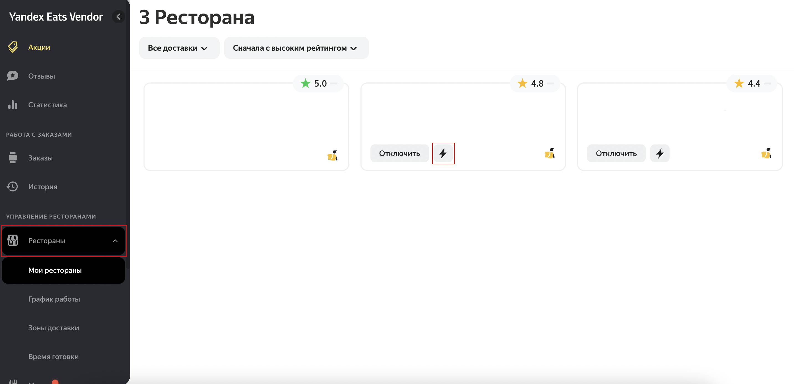Click lightning icon on 4.4 restaurant card
The image size is (794, 384).
(x=660, y=153)
